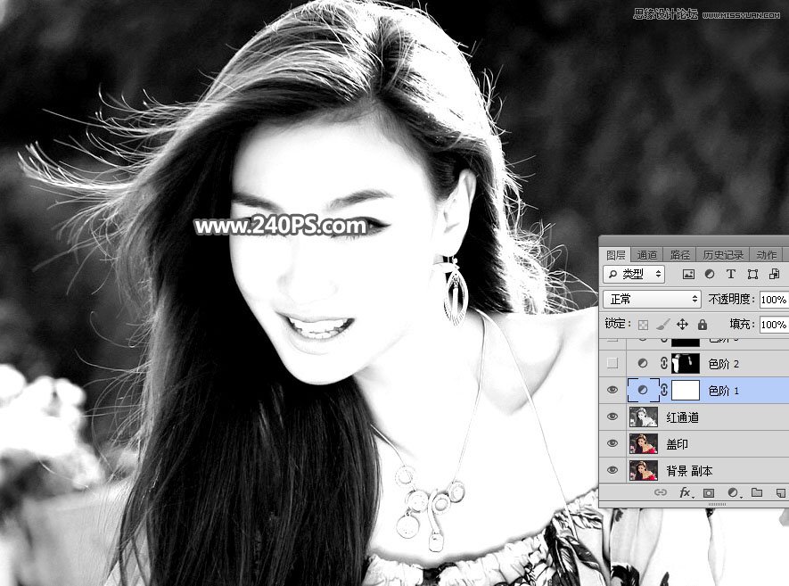Select the white mask of 色阶 1
The width and height of the screenshot is (789, 586).
coord(686,390)
